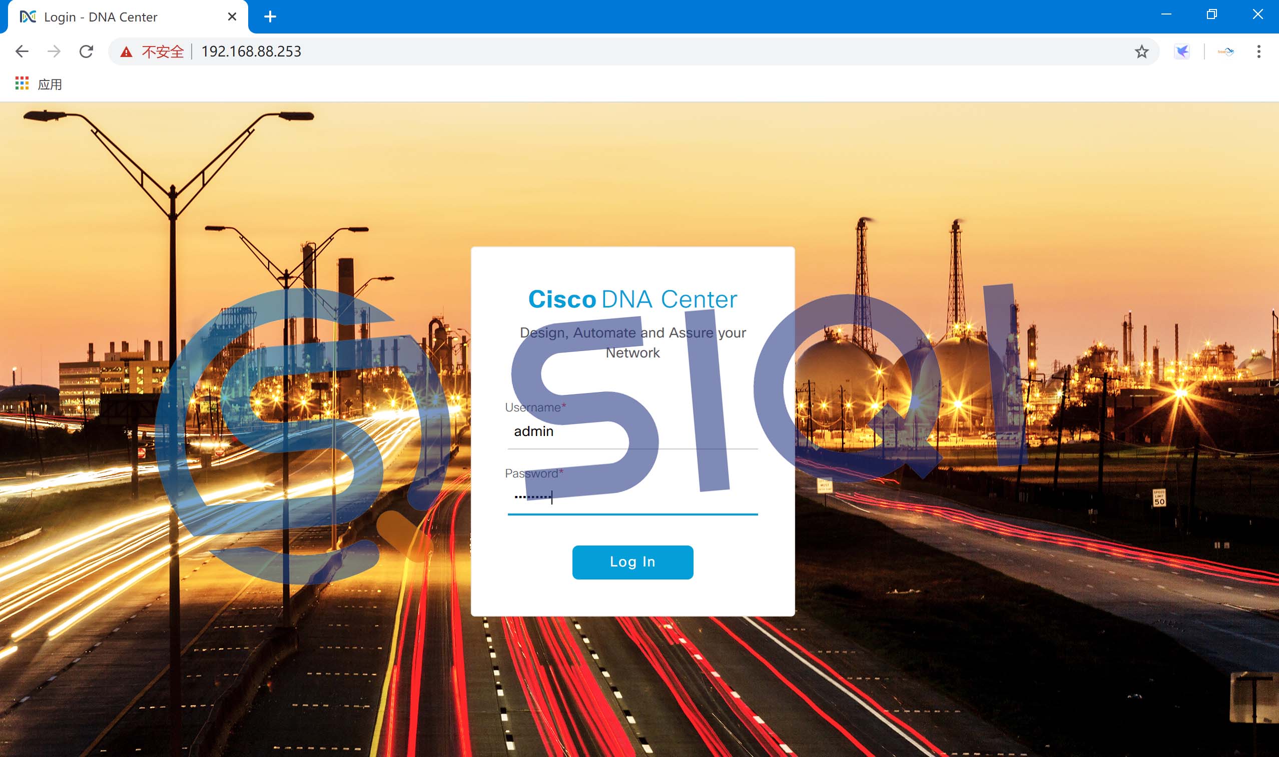The image size is (1279, 757).
Task: Click the Username field containing admin
Action: [632, 431]
